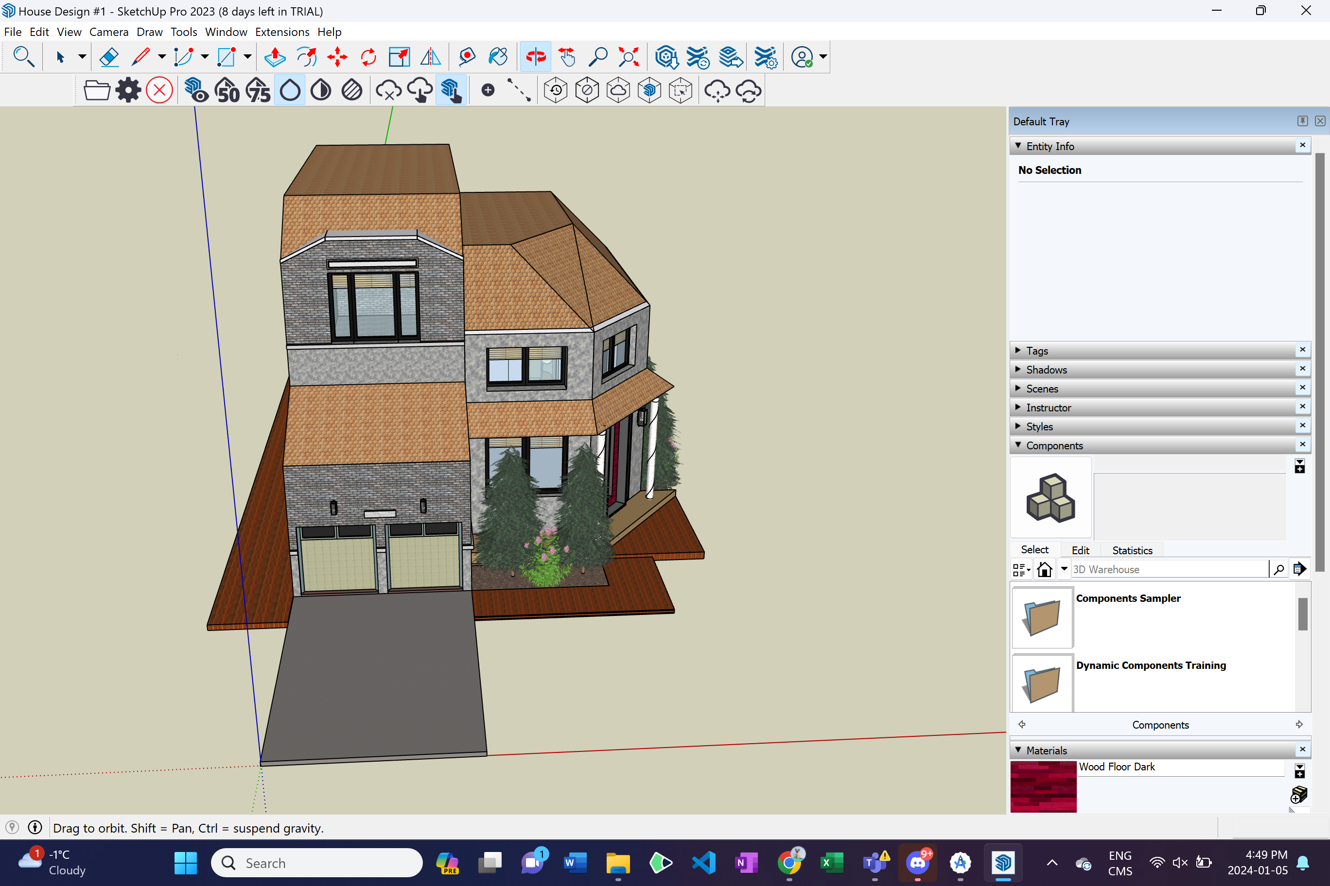This screenshot has width=1330, height=886.
Task: Select the Eraser tool
Action: 108,57
